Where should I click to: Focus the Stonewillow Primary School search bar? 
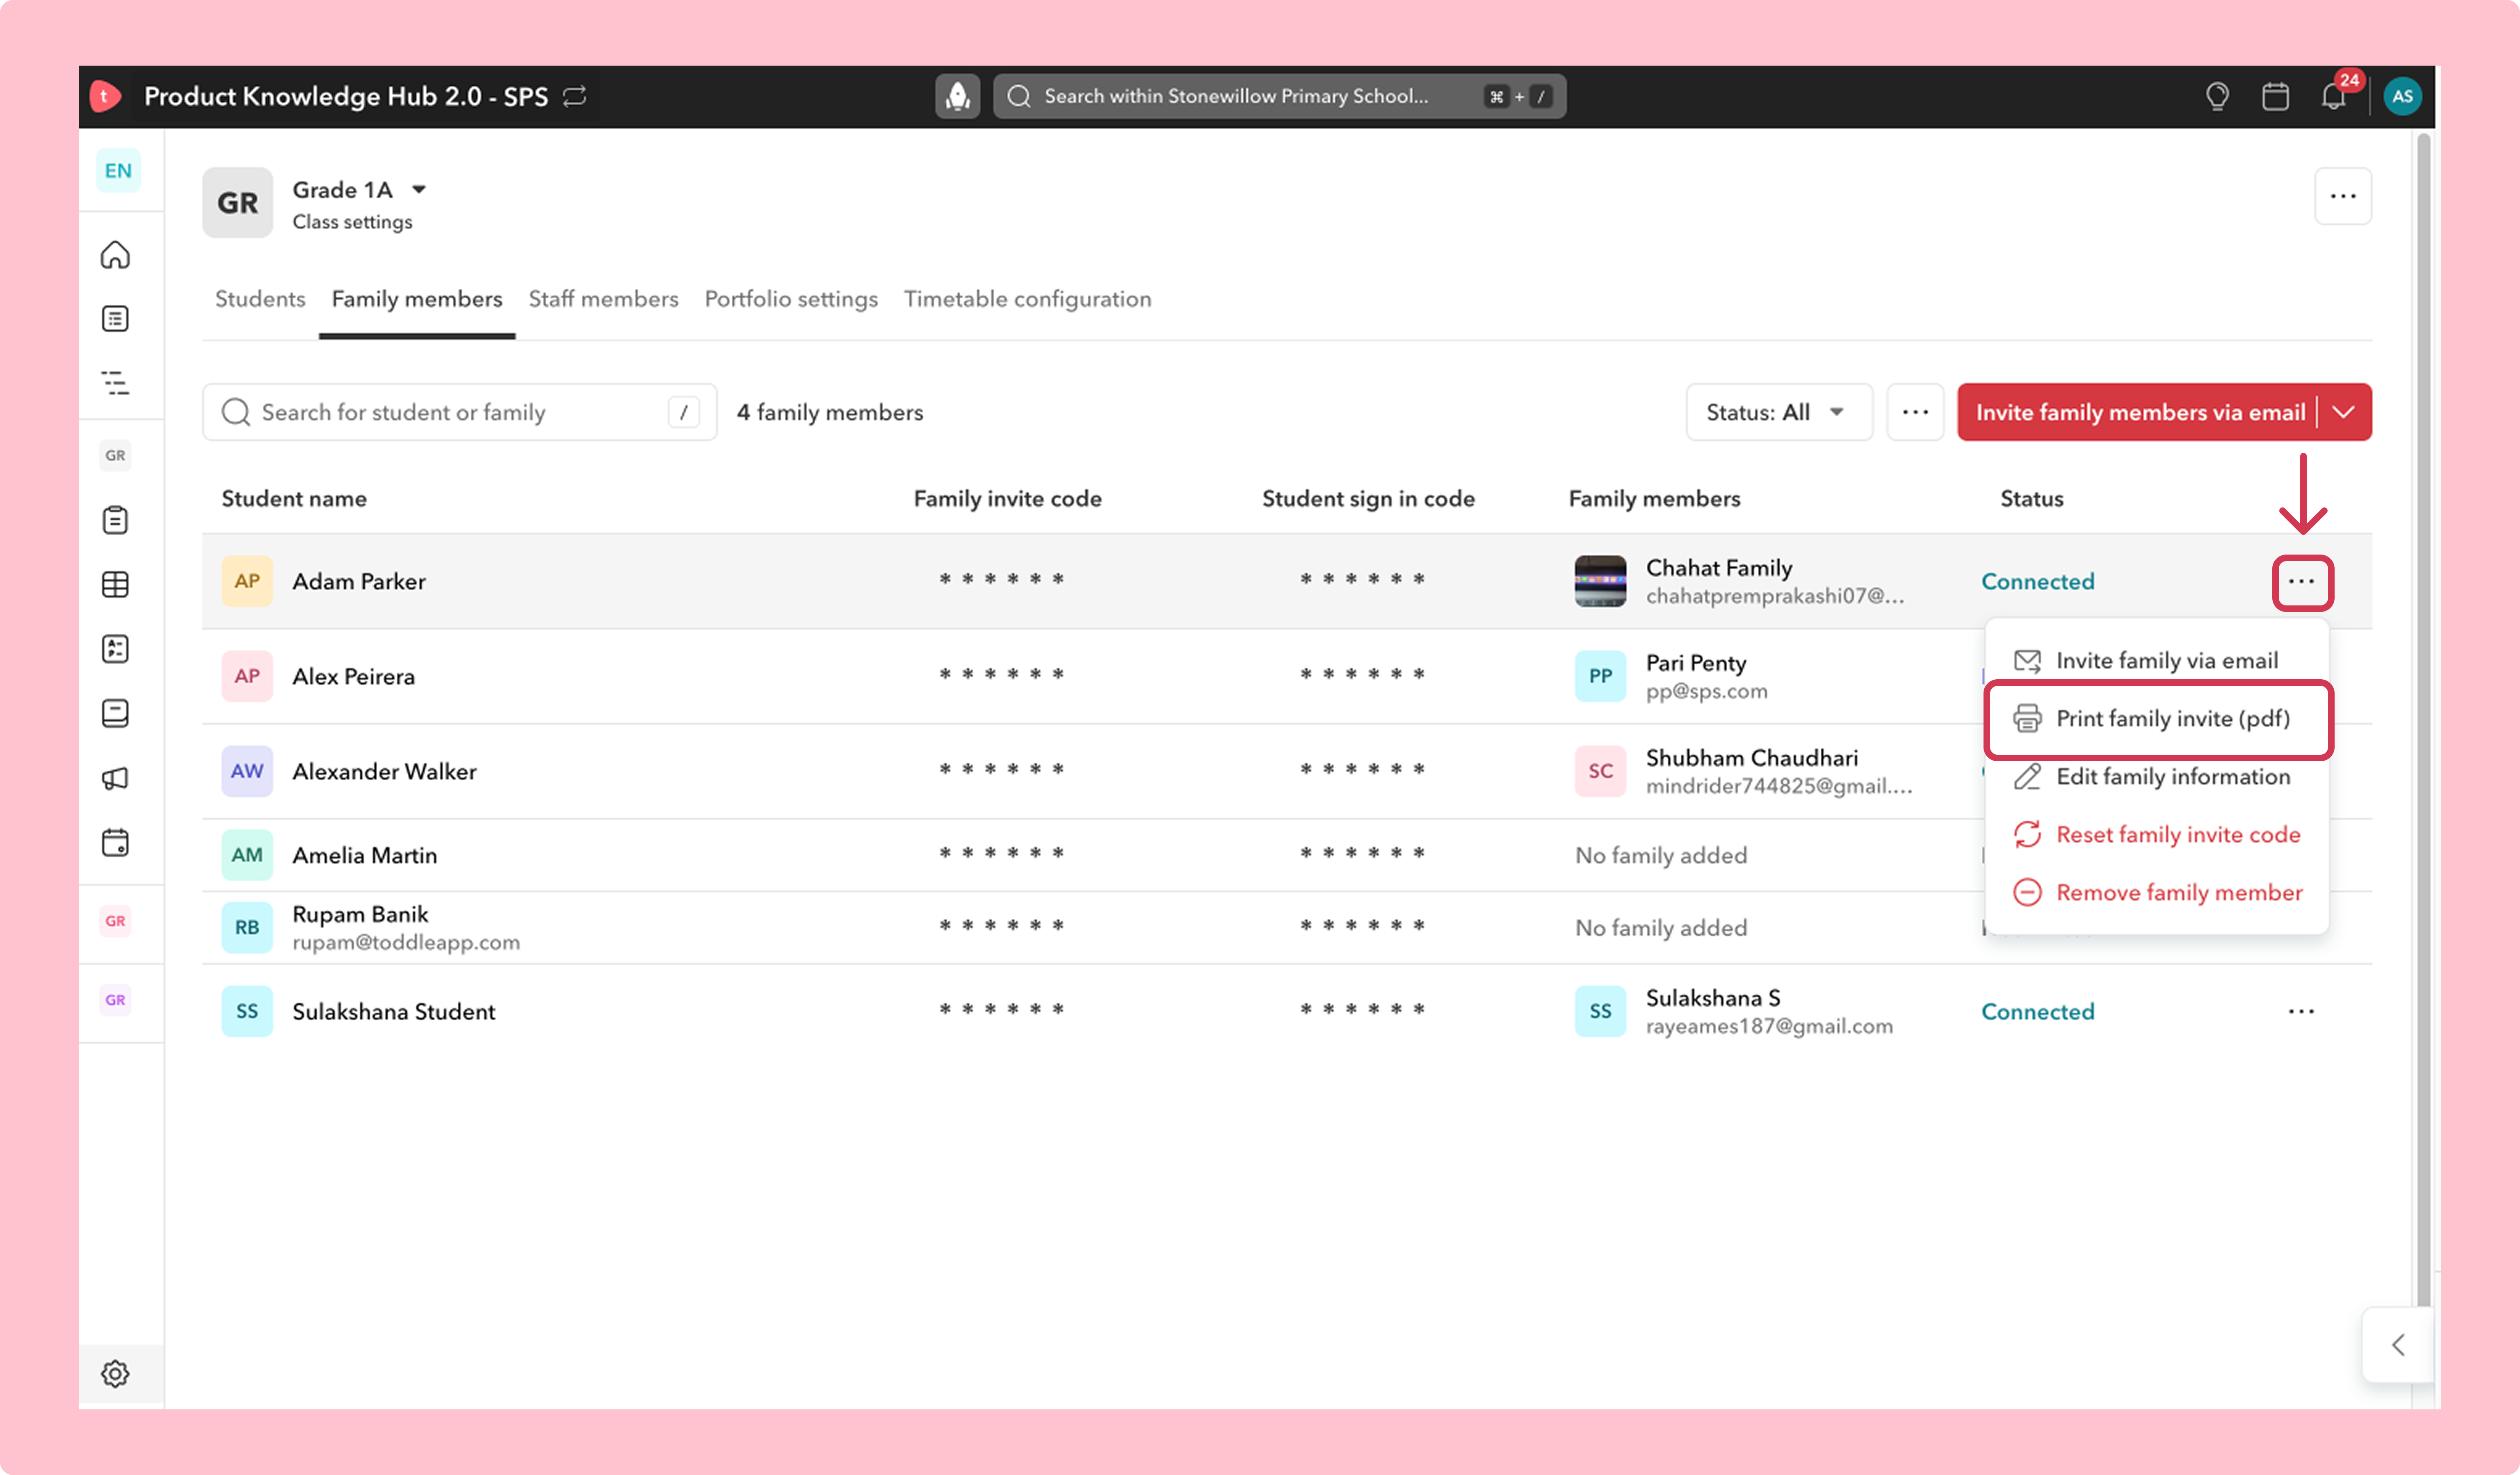pos(1280,96)
